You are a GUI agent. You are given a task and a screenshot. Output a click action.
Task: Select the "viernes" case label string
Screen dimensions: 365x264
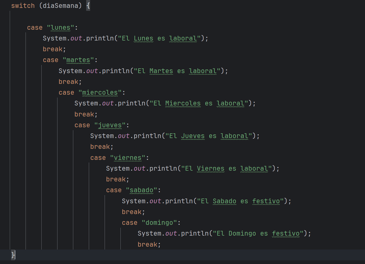(128, 158)
